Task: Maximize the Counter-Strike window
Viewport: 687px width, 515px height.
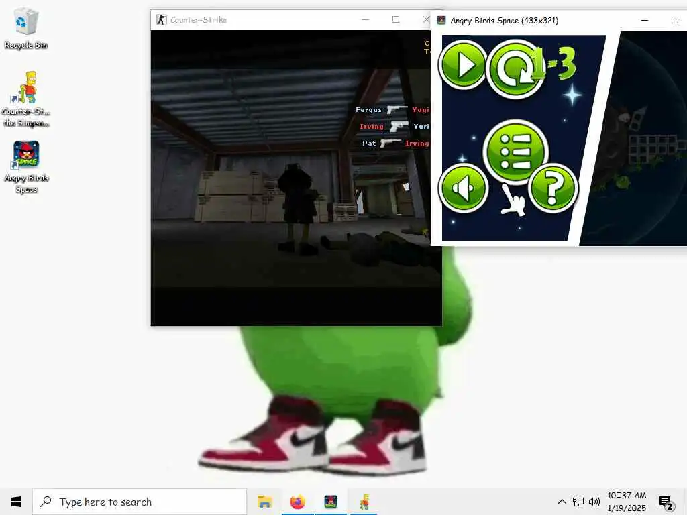Action: [396, 19]
